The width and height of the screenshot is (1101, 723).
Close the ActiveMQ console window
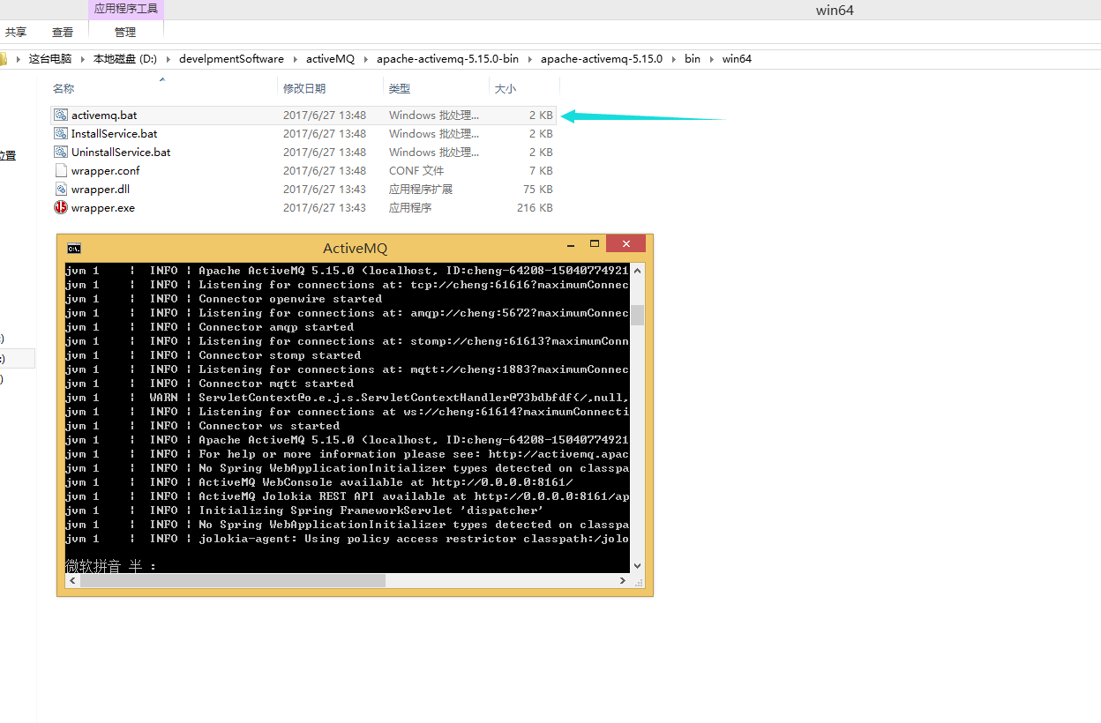pyautogui.click(x=626, y=244)
